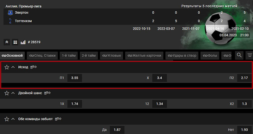Open the statistics bar chart icon
253x134 pixels.
pos(23,42)
